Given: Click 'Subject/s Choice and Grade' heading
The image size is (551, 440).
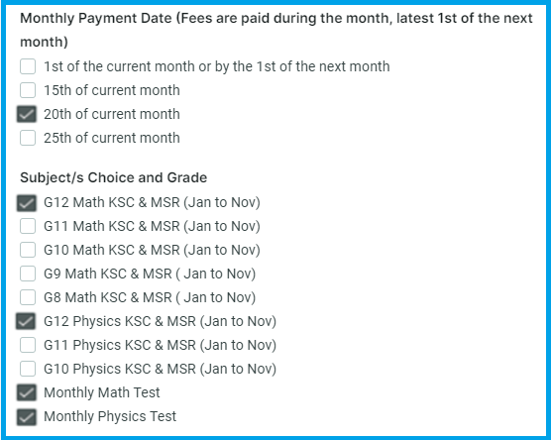Looking at the screenshot, I should (x=114, y=177).
